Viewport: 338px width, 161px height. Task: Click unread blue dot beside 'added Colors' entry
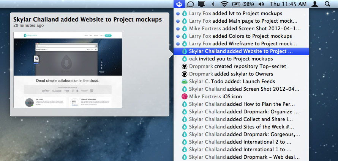point(178,36)
